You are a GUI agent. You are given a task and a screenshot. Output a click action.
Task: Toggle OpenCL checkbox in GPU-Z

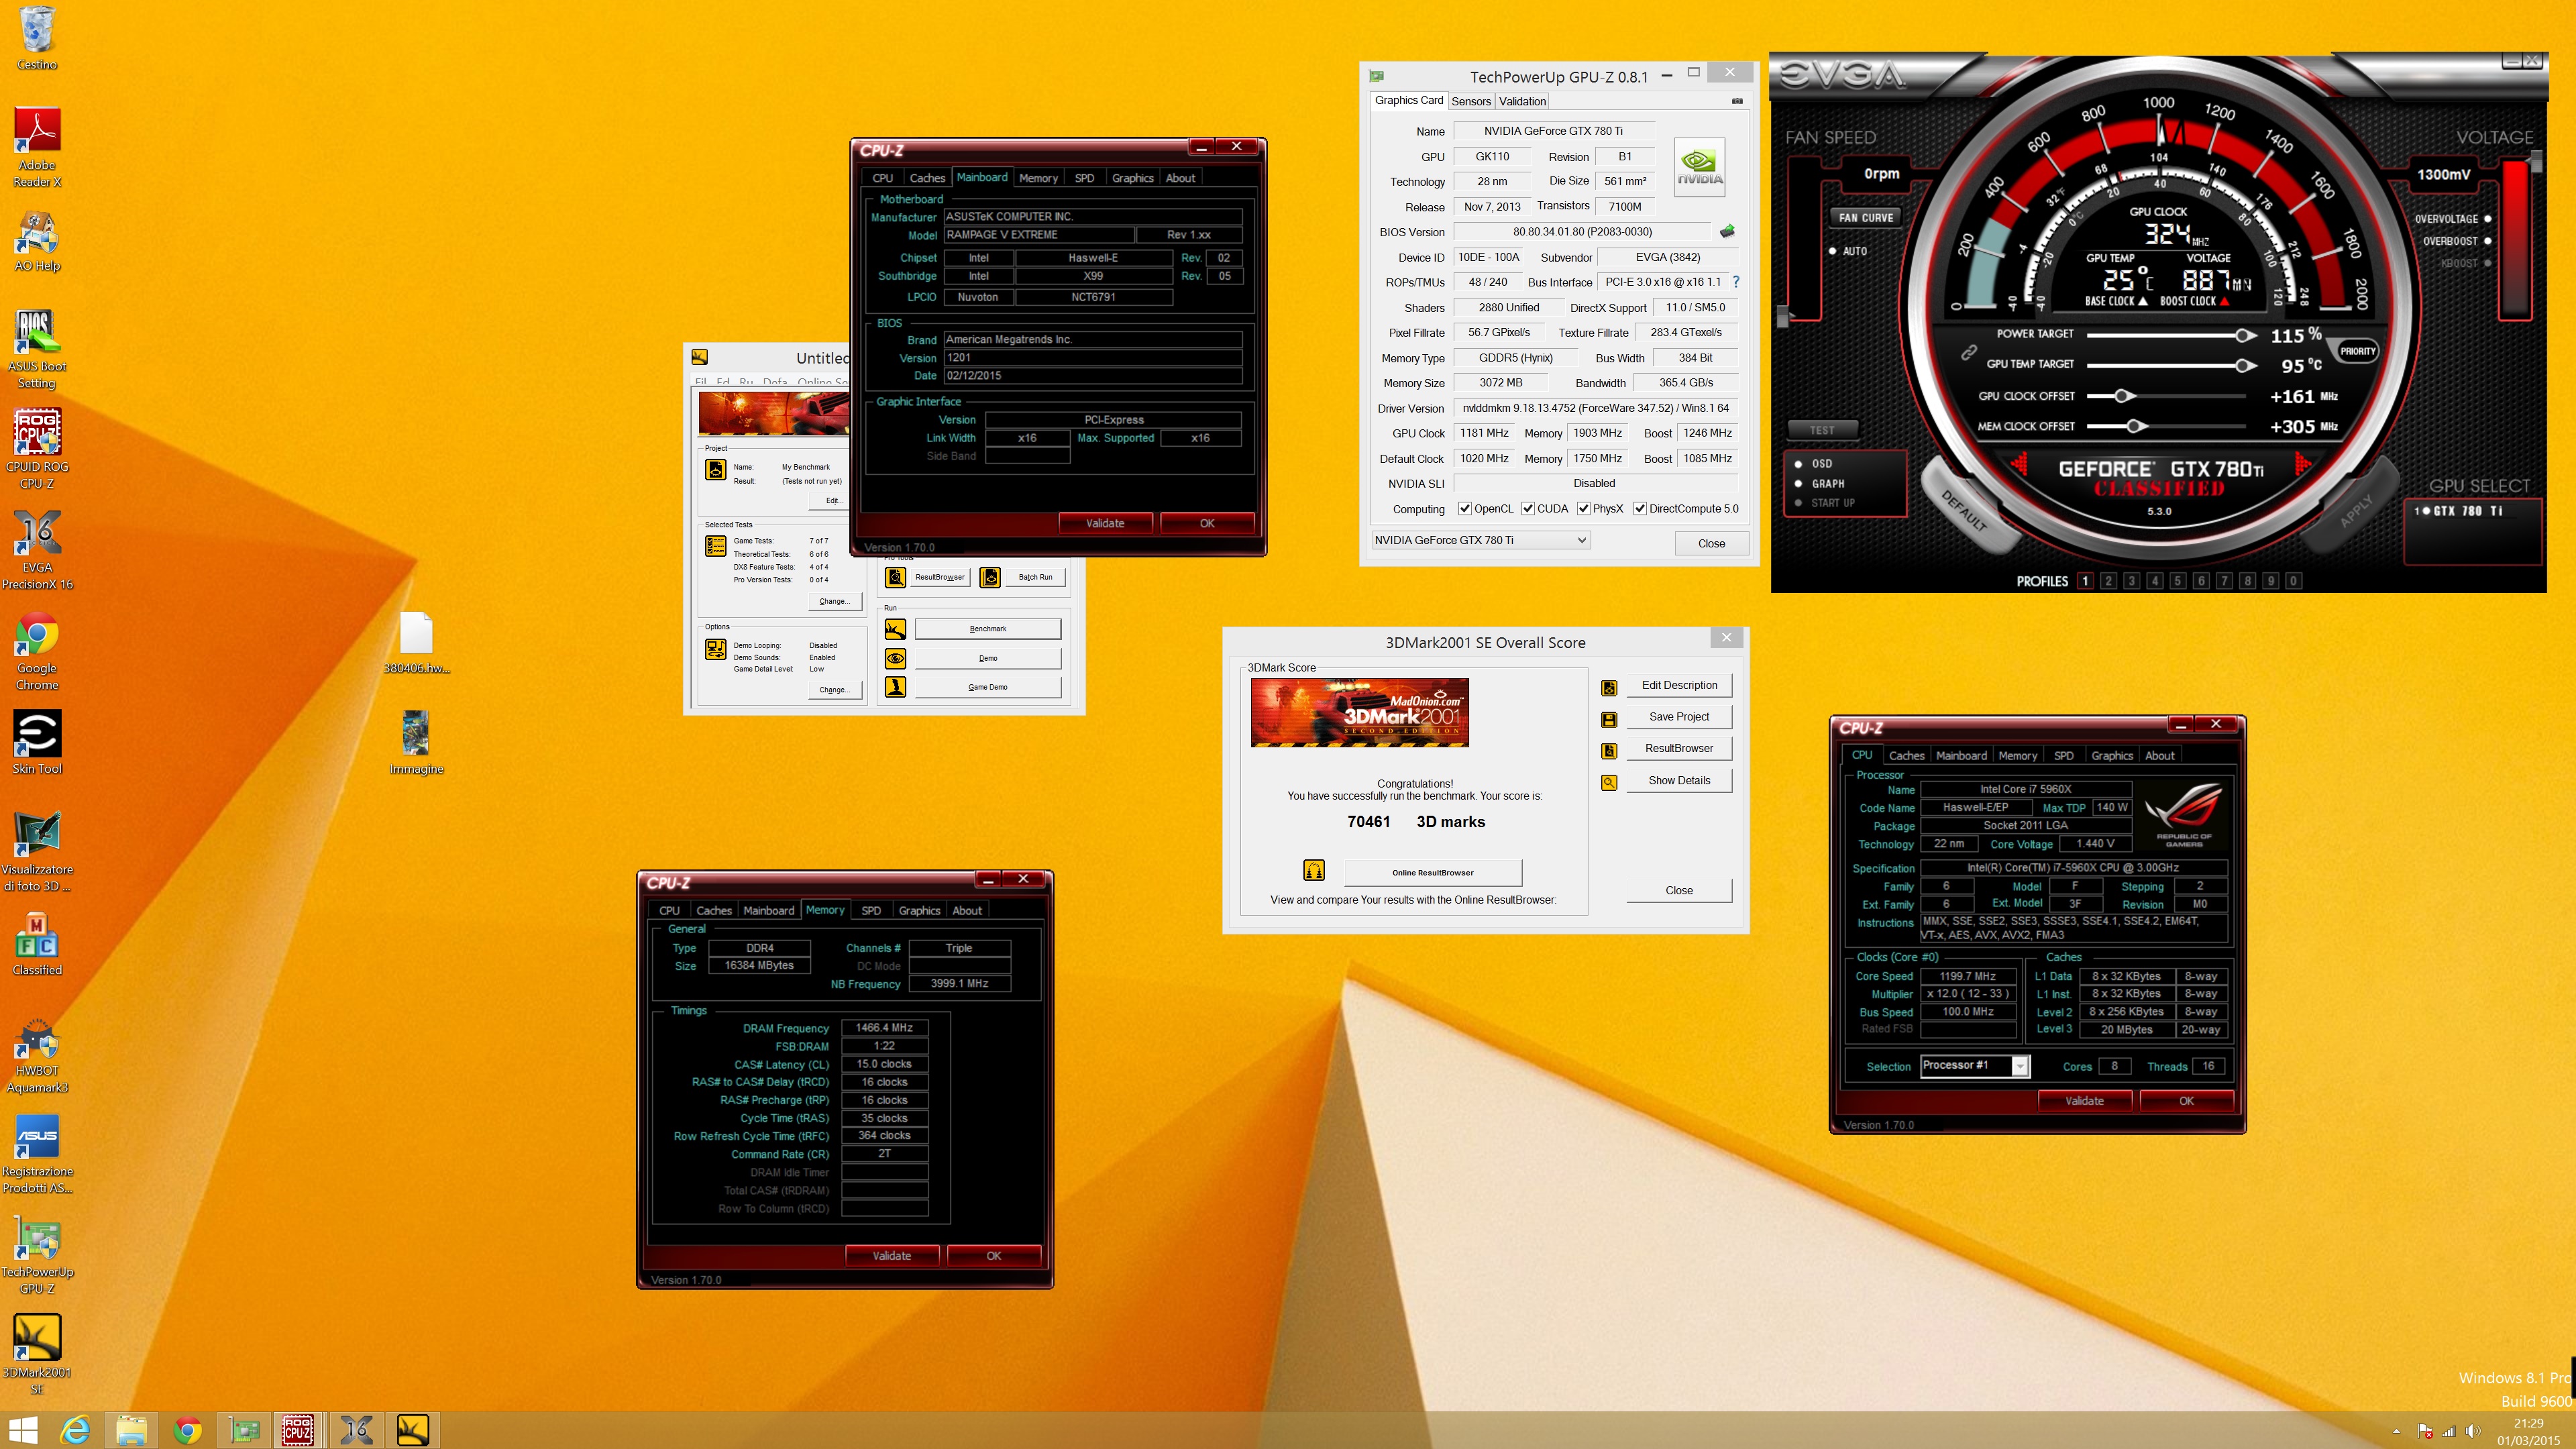tap(1464, 509)
